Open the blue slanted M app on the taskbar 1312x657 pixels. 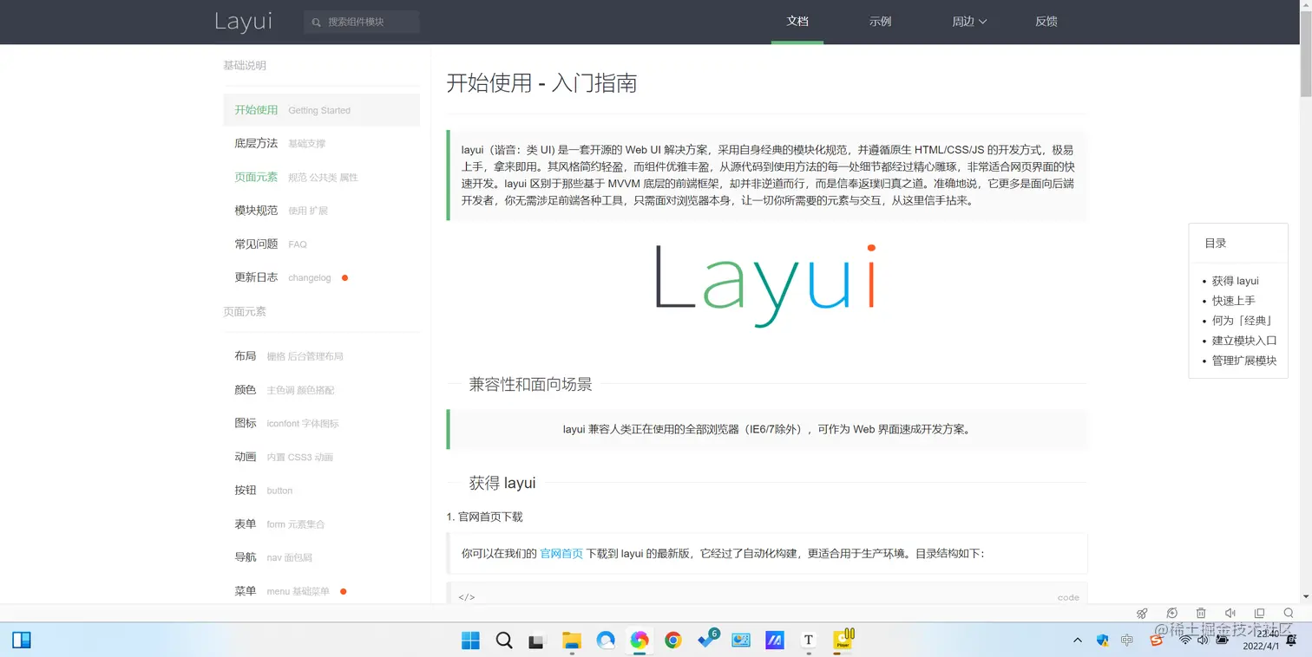tap(775, 641)
